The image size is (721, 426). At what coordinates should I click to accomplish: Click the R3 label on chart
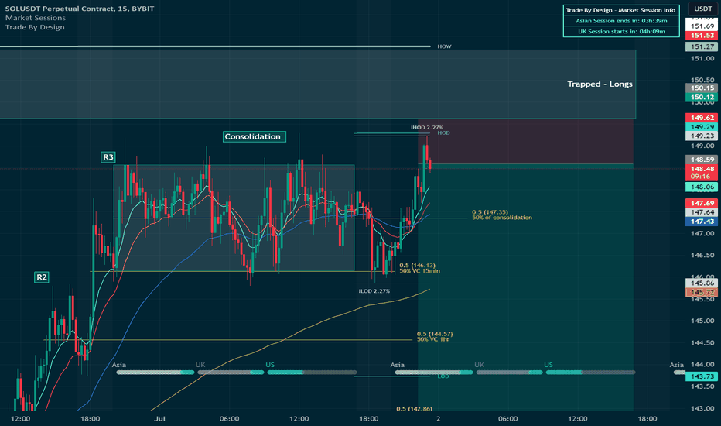pos(108,157)
